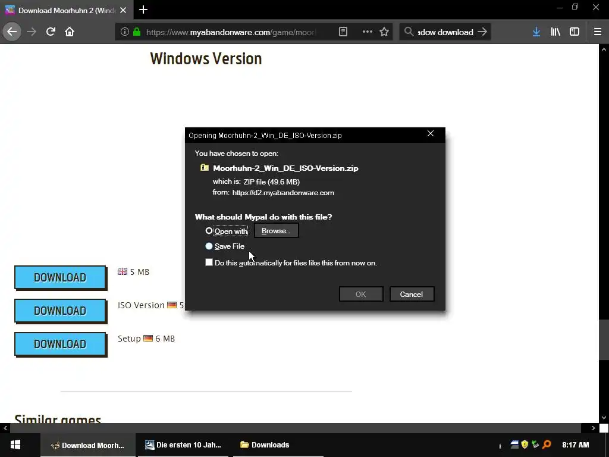This screenshot has width=609, height=457.
Task: Go back to the previous page
Action: tap(12, 32)
